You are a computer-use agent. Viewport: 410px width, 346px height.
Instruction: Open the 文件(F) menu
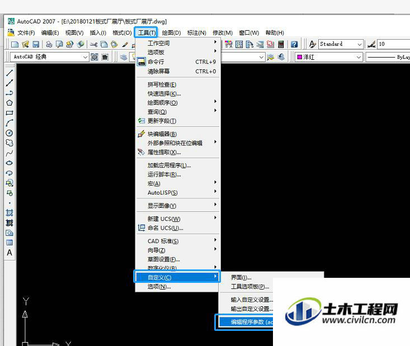pos(26,32)
